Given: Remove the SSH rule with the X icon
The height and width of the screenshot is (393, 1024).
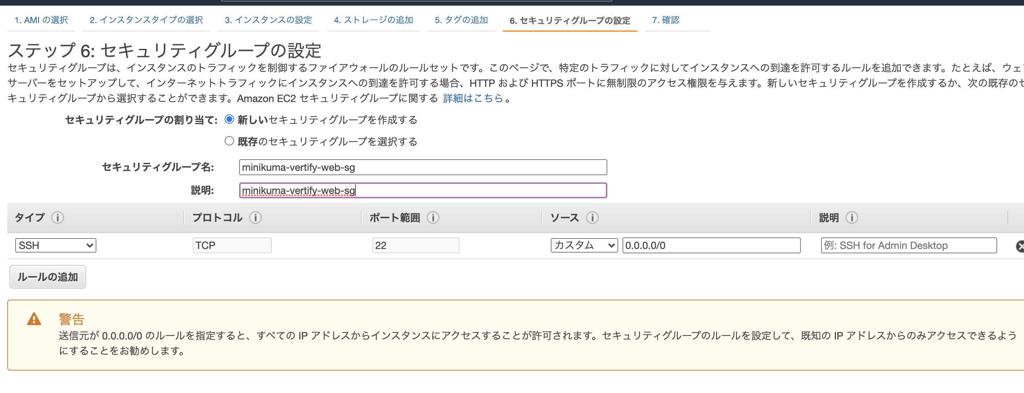Looking at the screenshot, I should click(x=1020, y=245).
